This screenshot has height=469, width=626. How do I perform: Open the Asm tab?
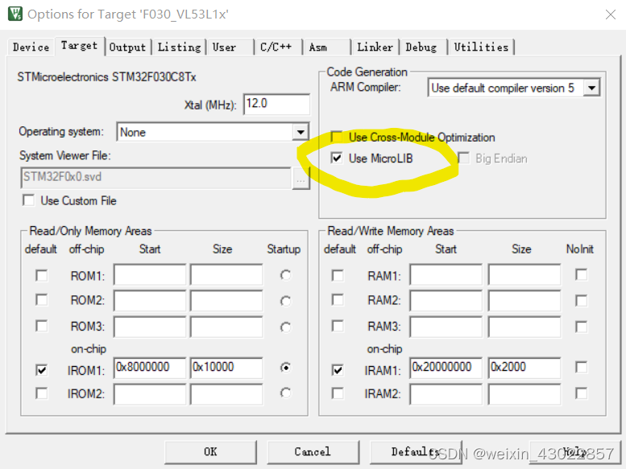(326, 47)
